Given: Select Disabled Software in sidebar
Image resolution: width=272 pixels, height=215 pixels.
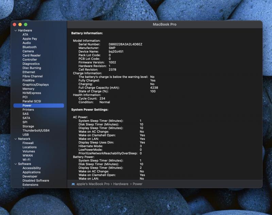Looking at the screenshot, I should pyautogui.click(x=36, y=180).
